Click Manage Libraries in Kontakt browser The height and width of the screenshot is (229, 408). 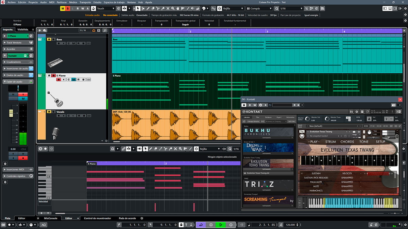point(253,121)
